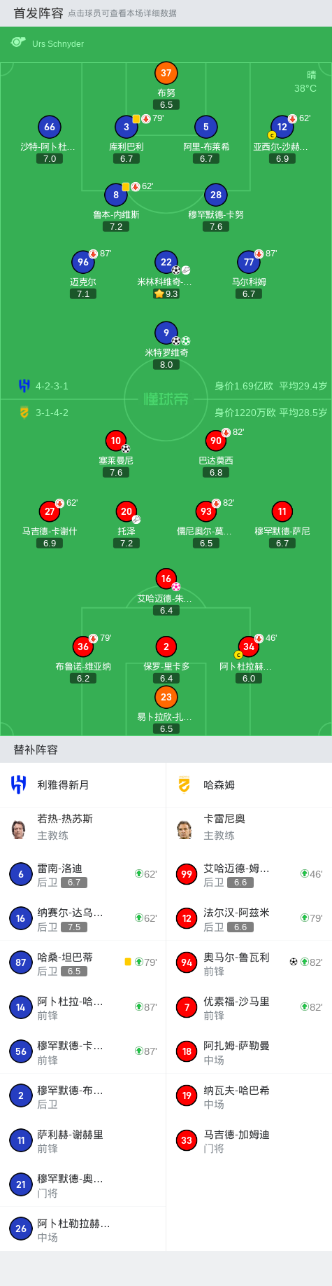Screen dimensions: 332x1286
Task: Tap goalkeeper number 37 布努 icon
Action: coord(166,73)
